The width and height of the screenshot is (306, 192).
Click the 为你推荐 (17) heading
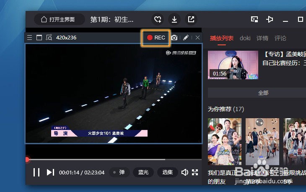point(226,109)
